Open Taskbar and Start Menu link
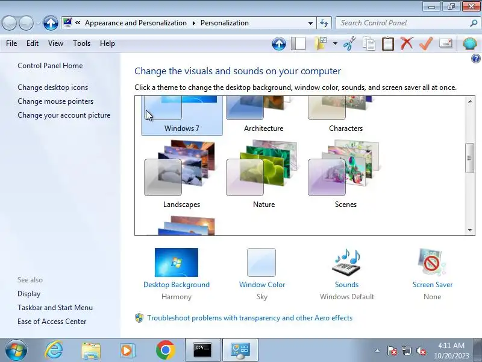Image resolution: width=482 pixels, height=362 pixels. [55, 308]
